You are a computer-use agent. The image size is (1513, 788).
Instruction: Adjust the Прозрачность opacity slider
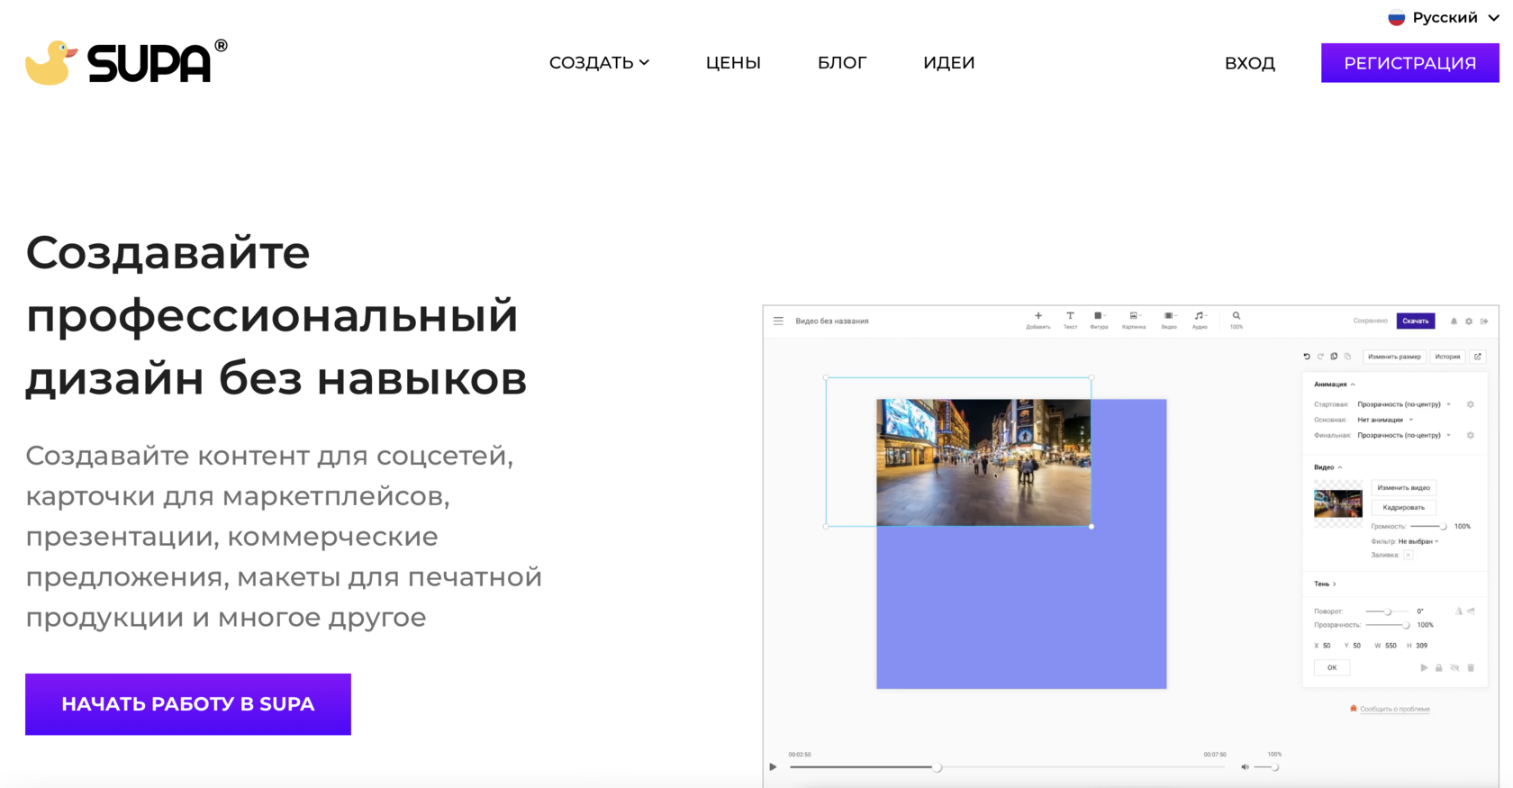pos(1387,625)
